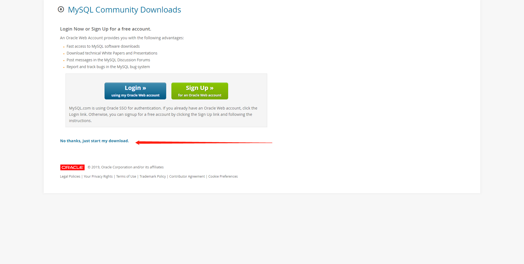Select the 'Fast access to MySQL software downloads' bullet

pyautogui.click(x=103, y=46)
